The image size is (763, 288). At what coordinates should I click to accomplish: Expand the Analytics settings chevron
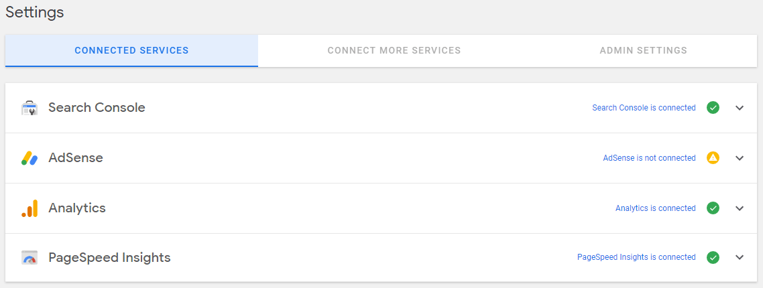point(740,208)
